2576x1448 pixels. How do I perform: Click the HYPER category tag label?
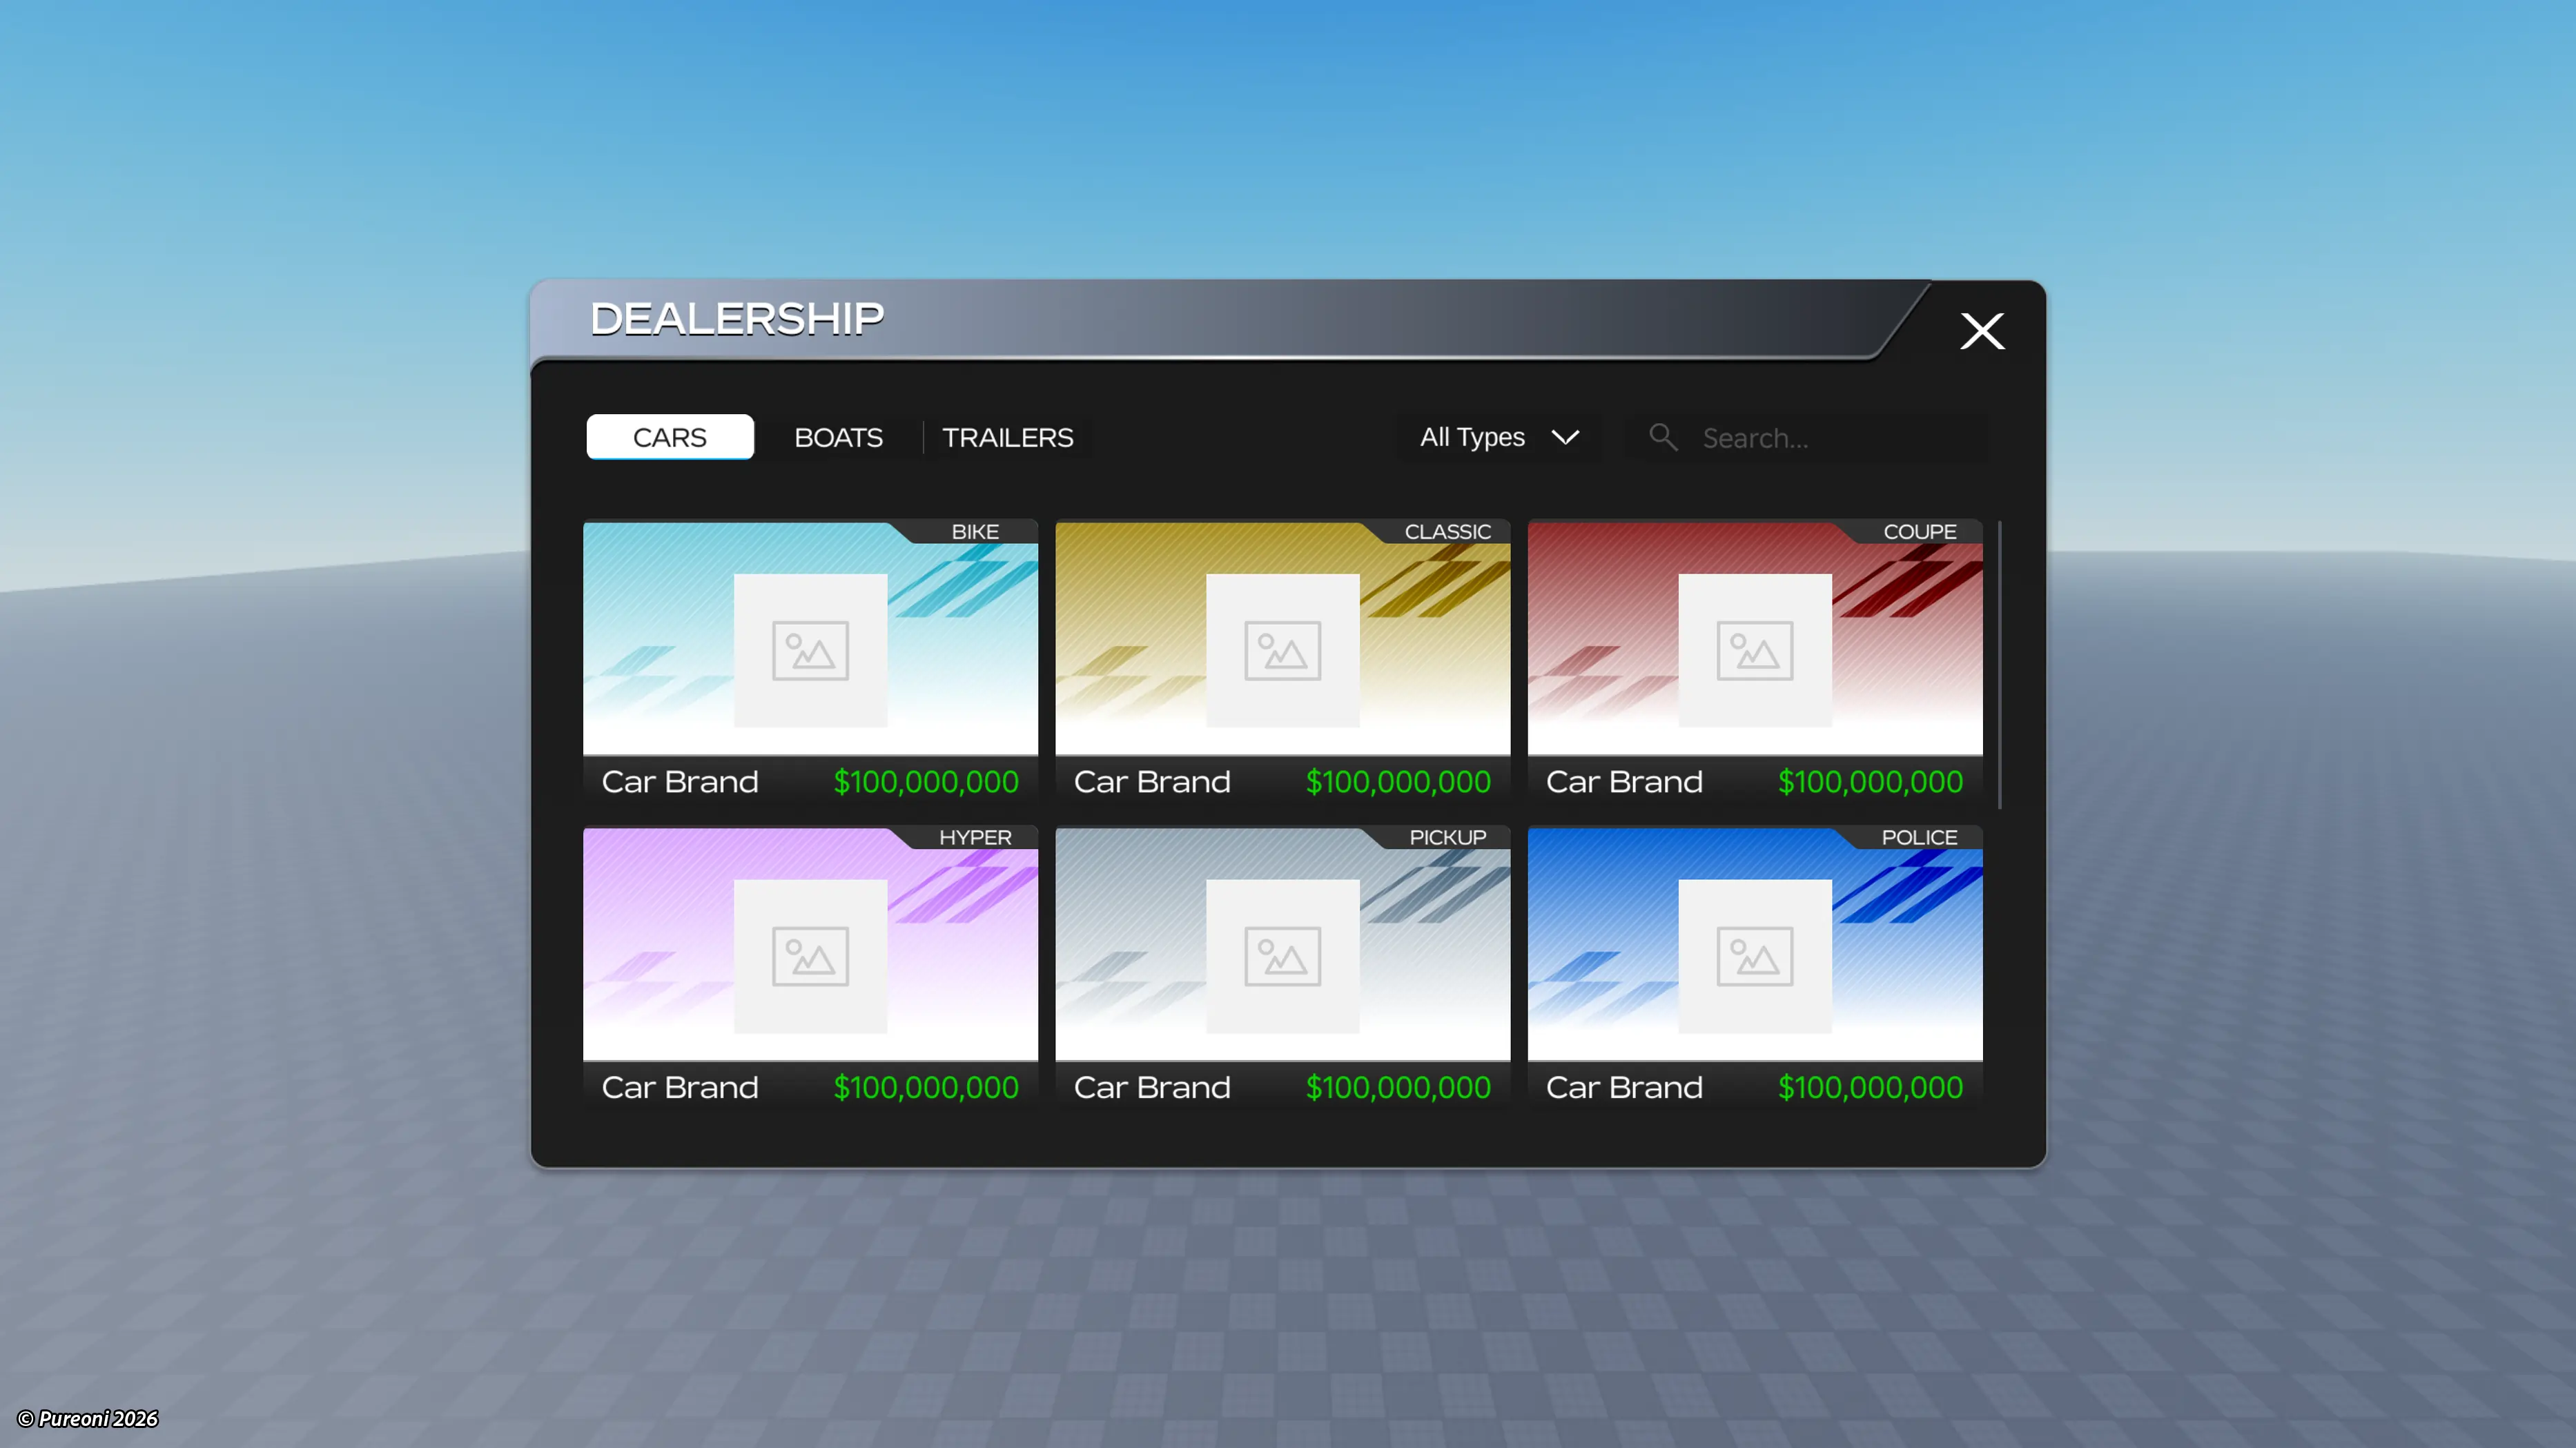tap(975, 838)
